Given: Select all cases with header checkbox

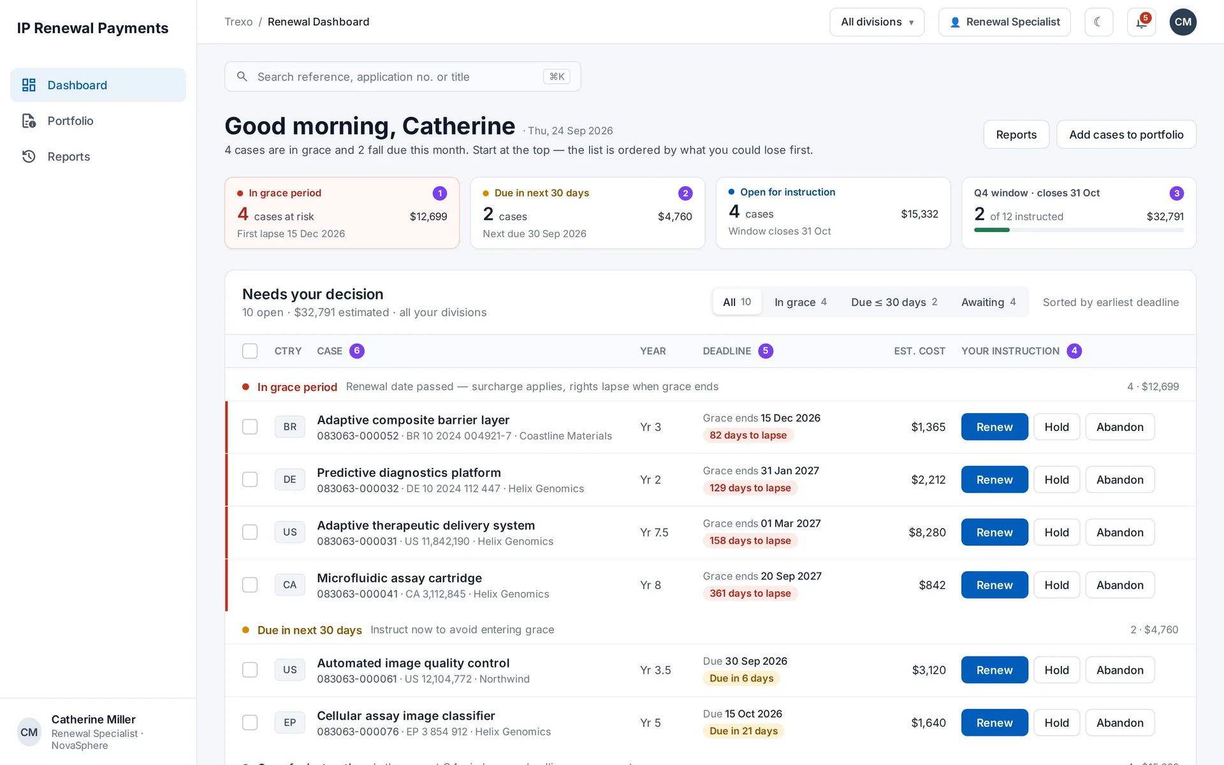Looking at the screenshot, I should [250, 351].
